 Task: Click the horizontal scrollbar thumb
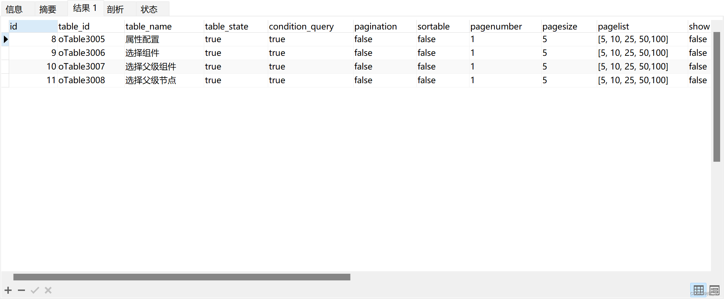pyautogui.click(x=182, y=277)
